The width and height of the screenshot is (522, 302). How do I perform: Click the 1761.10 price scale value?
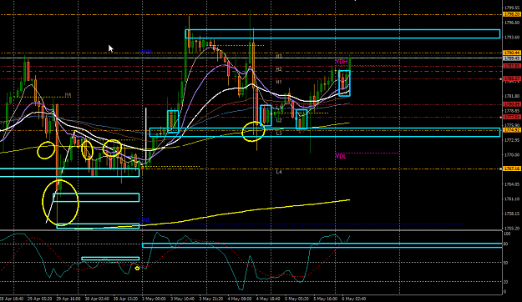pos(512,199)
